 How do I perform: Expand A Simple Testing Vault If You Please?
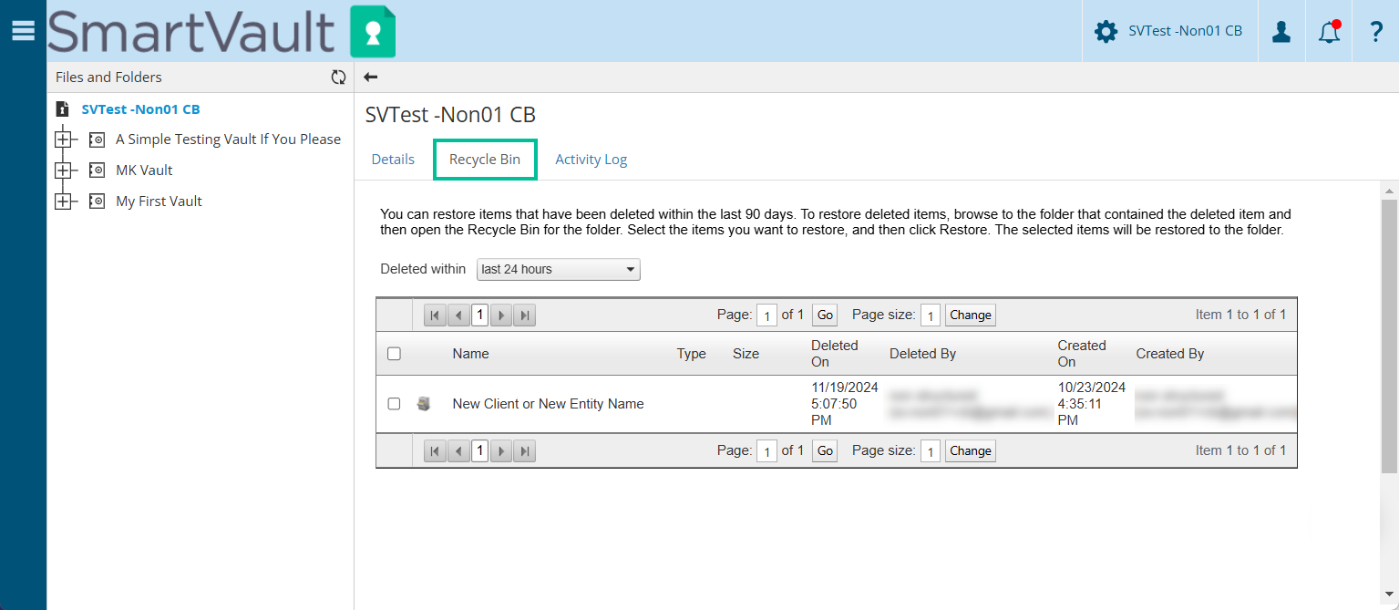tap(63, 140)
